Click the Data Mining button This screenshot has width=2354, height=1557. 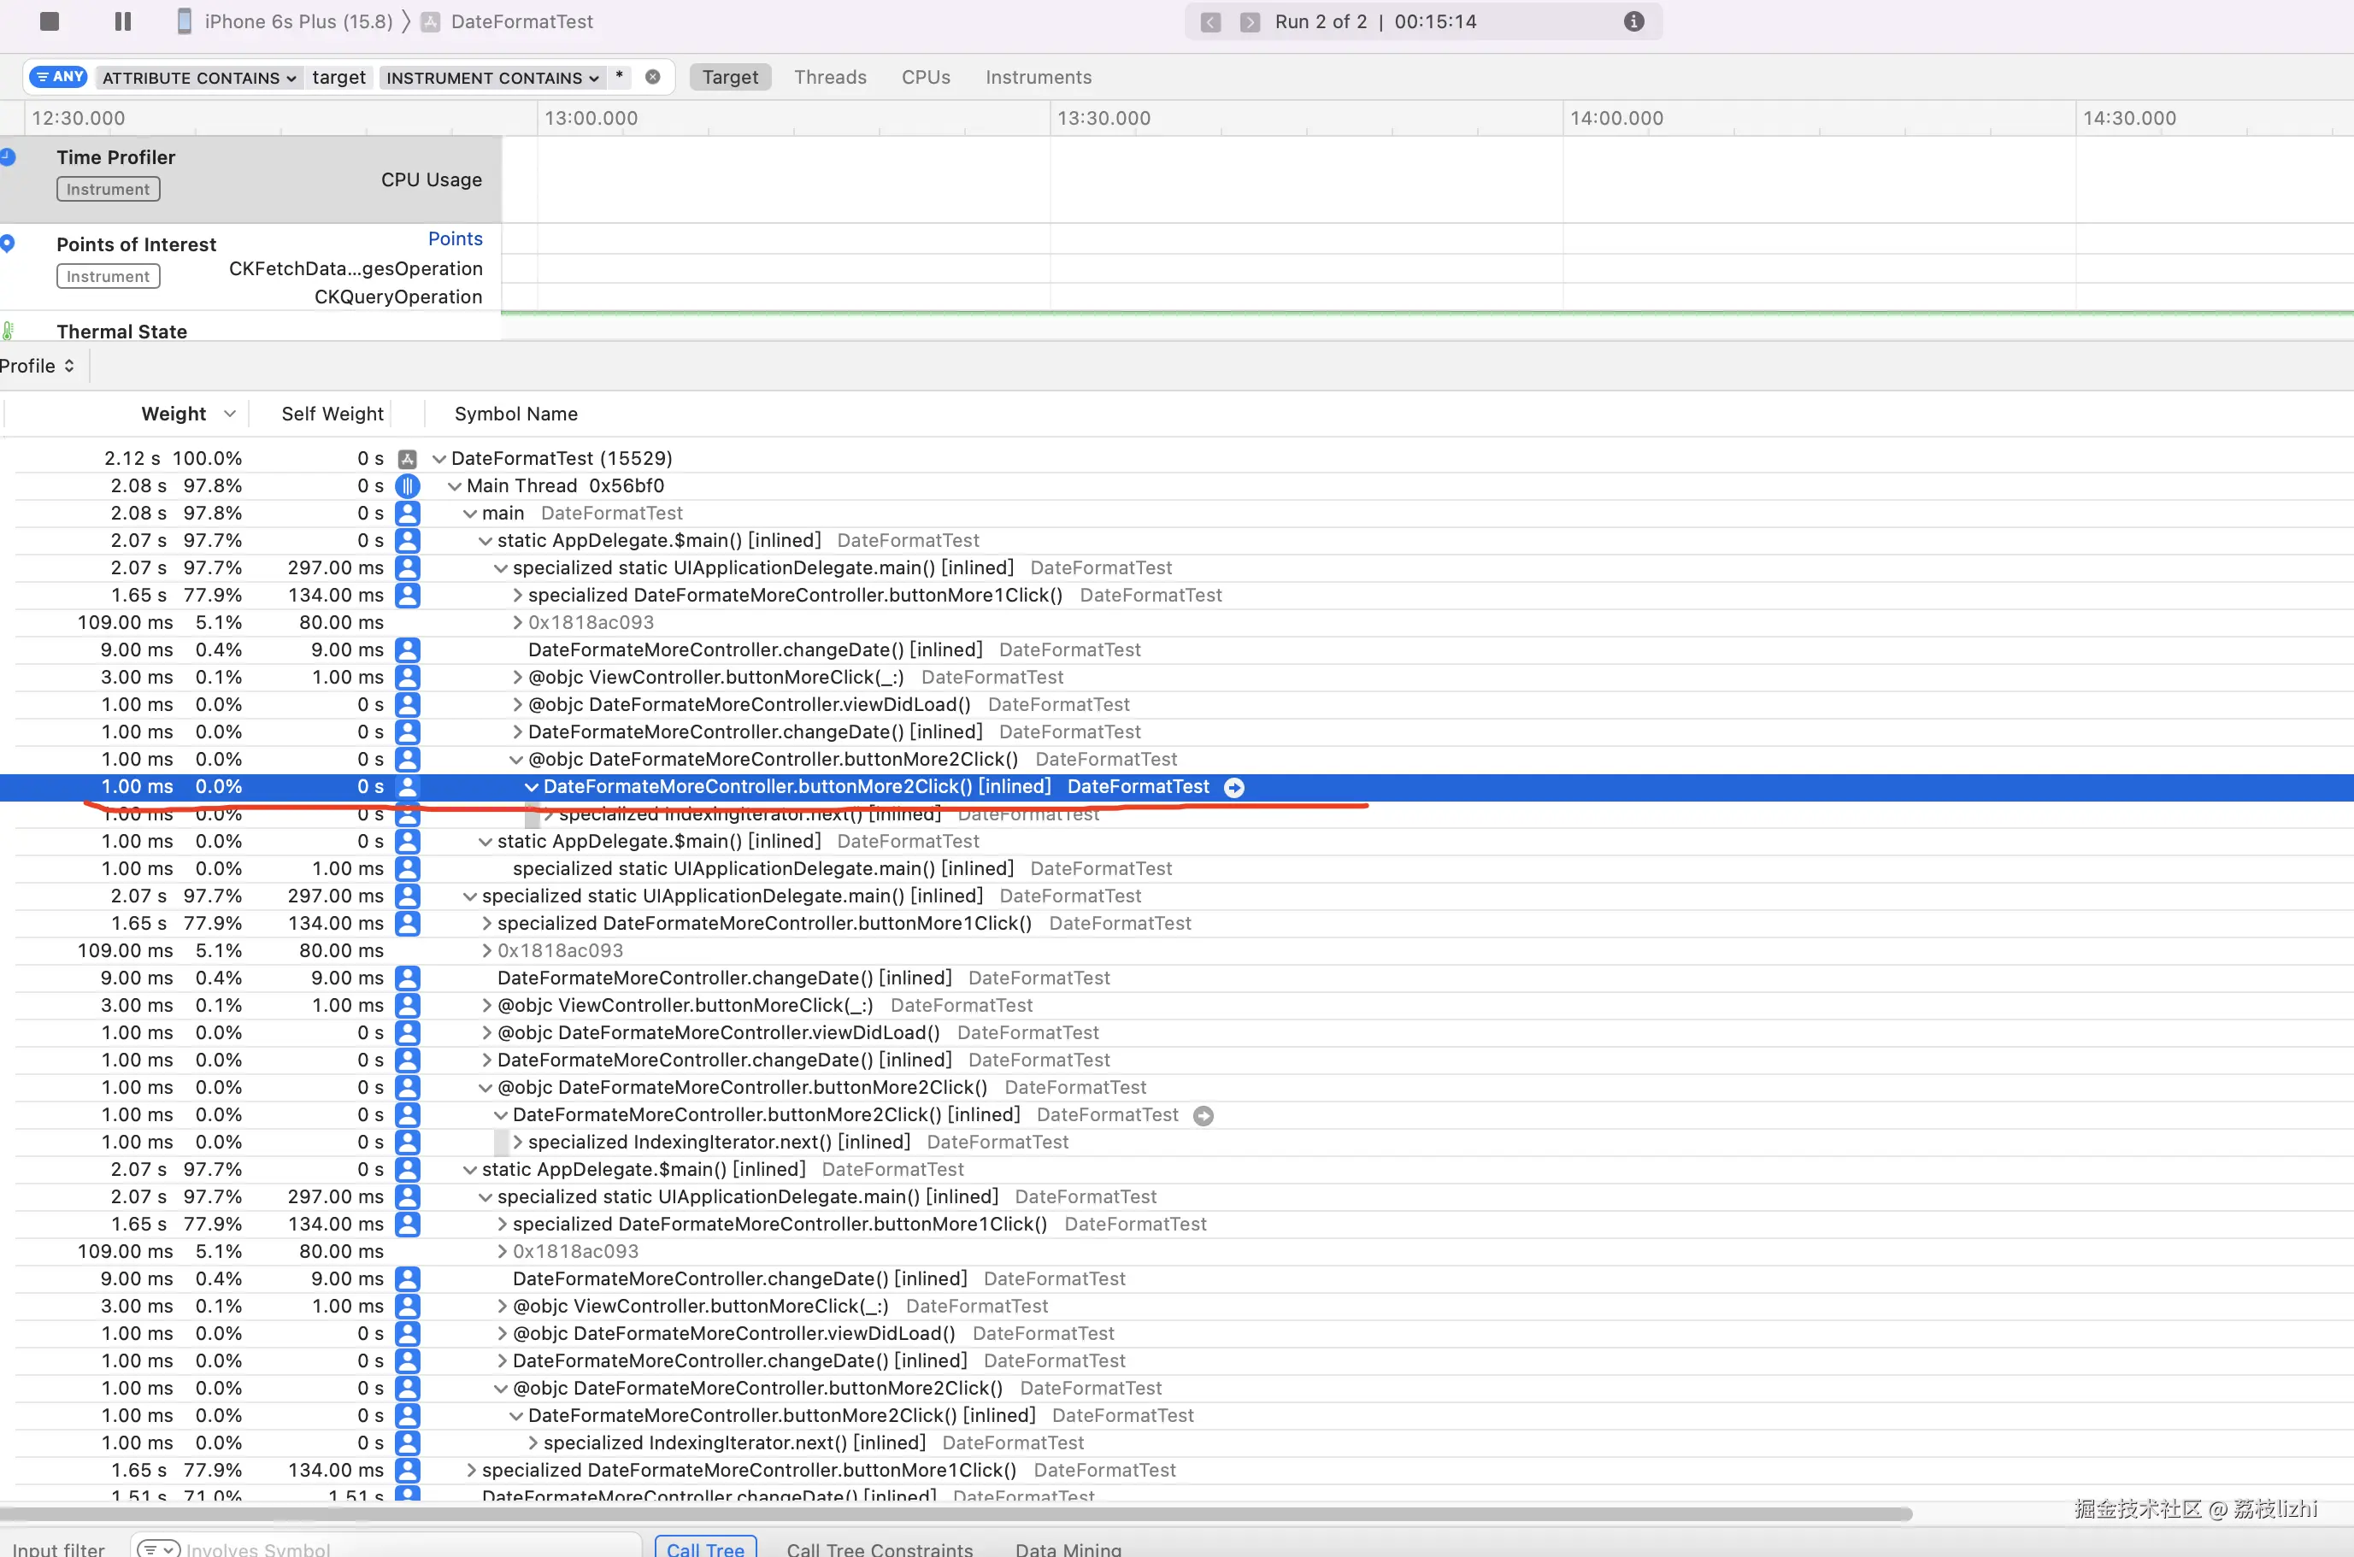coord(1067,1548)
